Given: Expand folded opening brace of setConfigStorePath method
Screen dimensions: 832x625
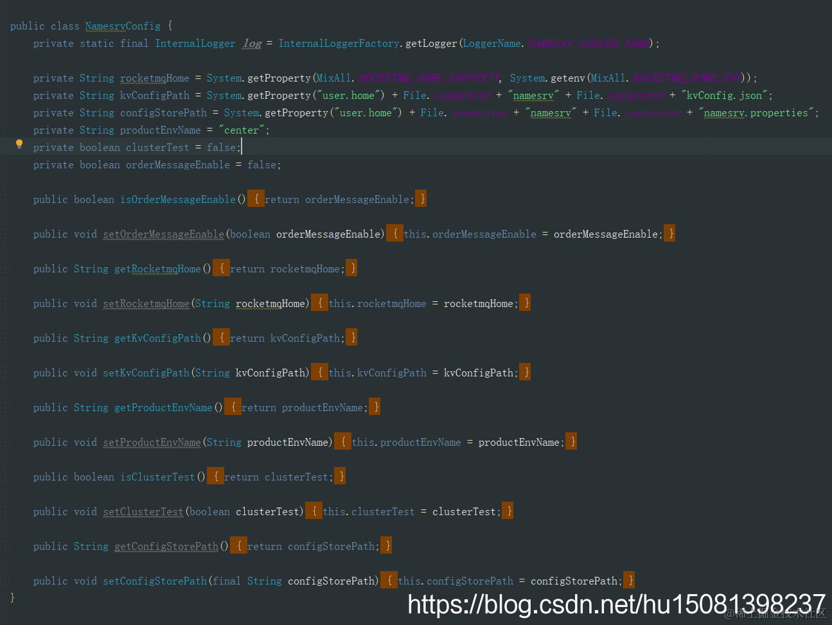Looking at the screenshot, I should tap(389, 580).
